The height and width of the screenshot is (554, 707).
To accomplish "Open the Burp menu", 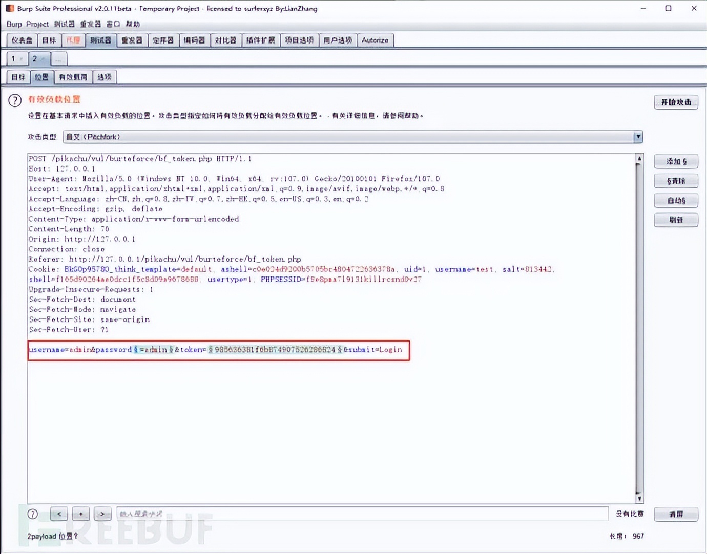I will pyautogui.click(x=14, y=24).
